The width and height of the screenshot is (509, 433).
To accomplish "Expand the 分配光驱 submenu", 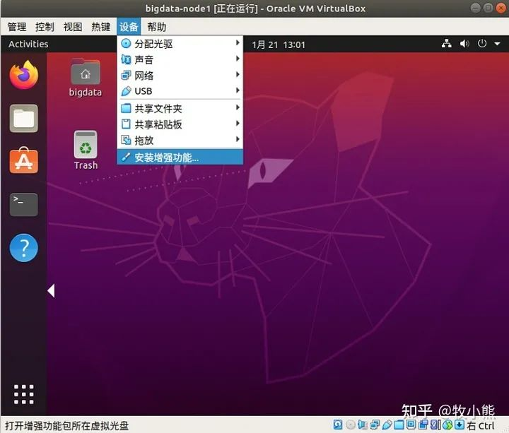I will [x=180, y=44].
